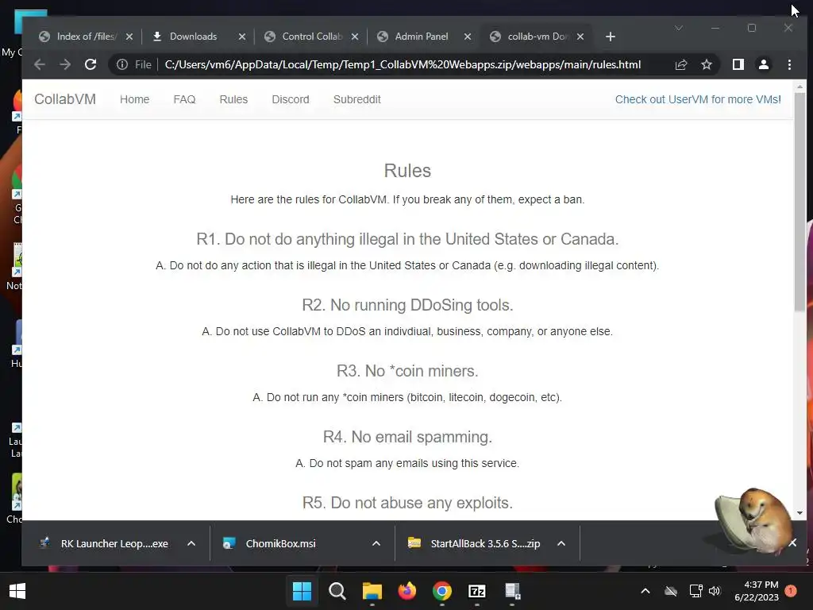Go to the FAQ page link
Image resolution: width=813 pixels, height=610 pixels.
tap(184, 99)
